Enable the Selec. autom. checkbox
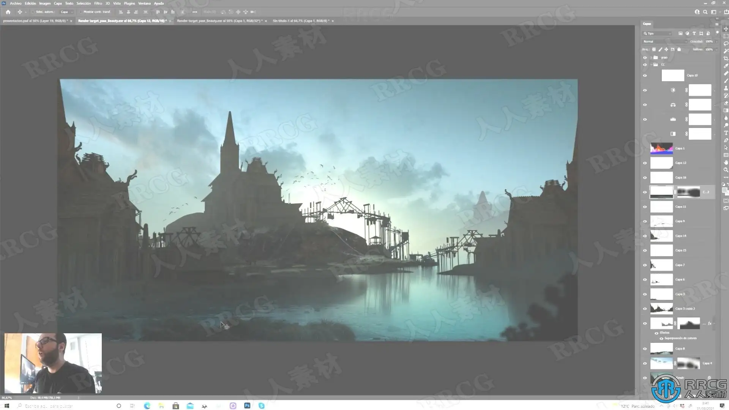The height and width of the screenshot is (410, 729). point(33,12)
